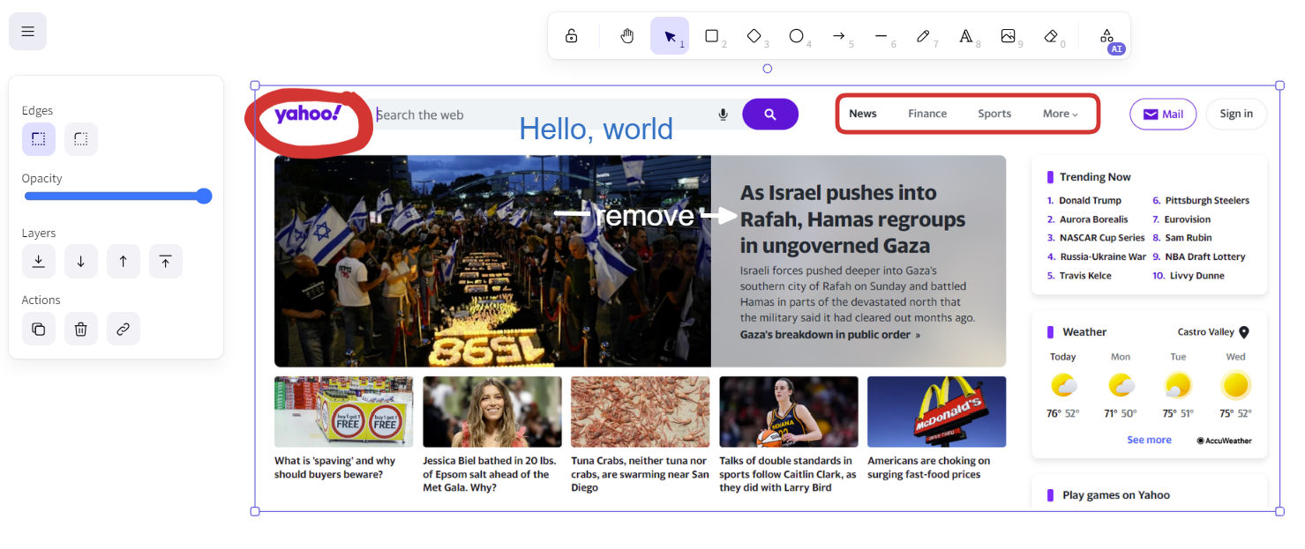The image size is (1305, 549).
Task: Open the hamburger main menu
Action: [27, 32]
